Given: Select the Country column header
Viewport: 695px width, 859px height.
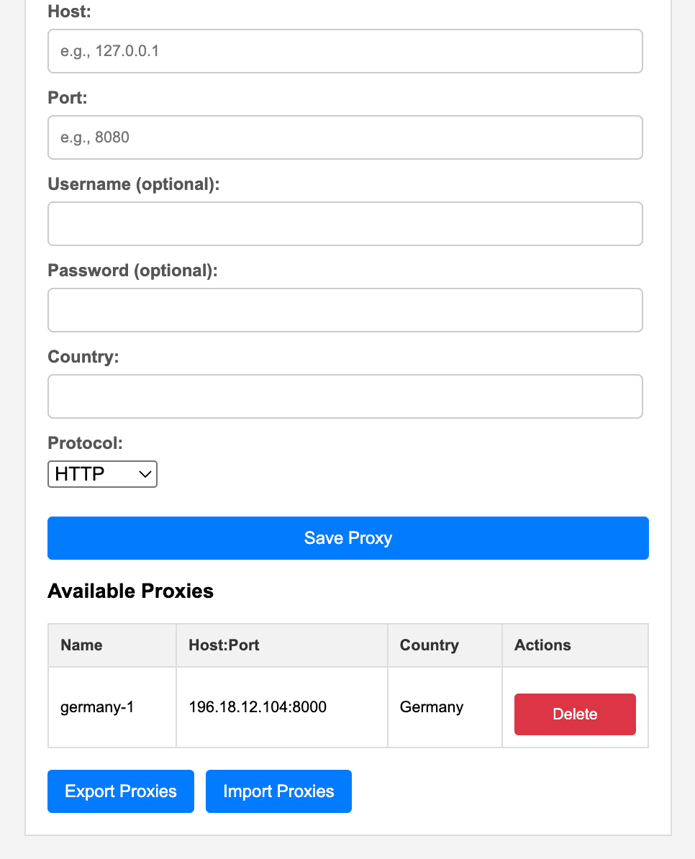Looking at the screenshot, I should [x=429, y=645].
